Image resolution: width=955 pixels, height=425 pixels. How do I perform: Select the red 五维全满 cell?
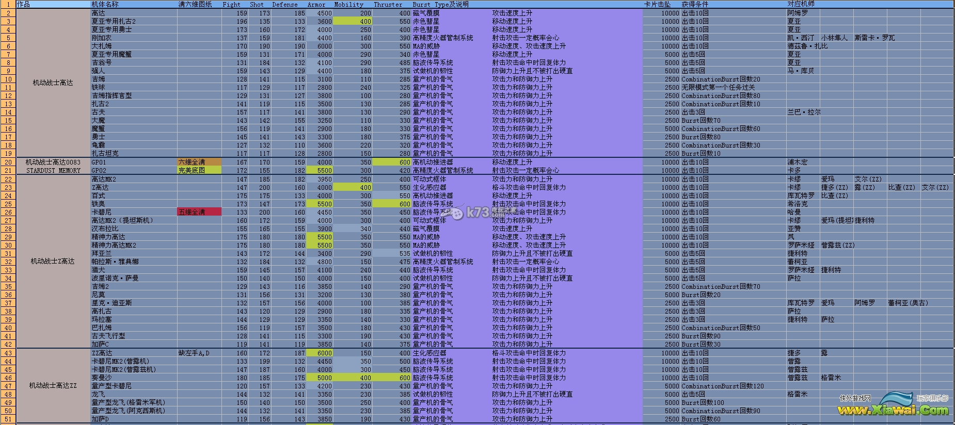[x=199, y=212]
